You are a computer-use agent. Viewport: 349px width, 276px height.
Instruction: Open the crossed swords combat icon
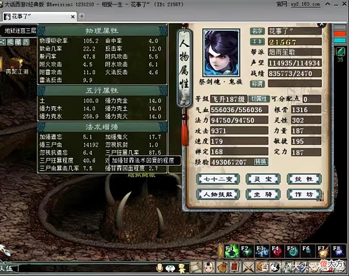(x=248, y=267)
